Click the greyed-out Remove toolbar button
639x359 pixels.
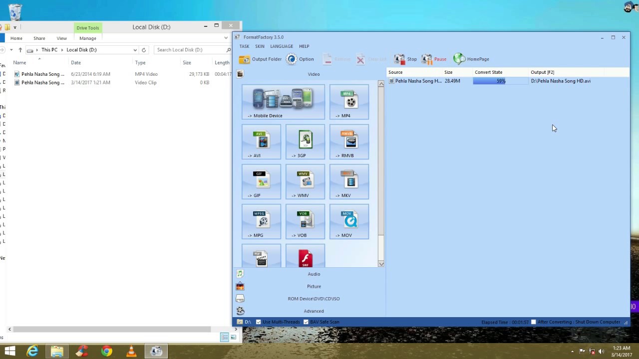click(336, 59)
